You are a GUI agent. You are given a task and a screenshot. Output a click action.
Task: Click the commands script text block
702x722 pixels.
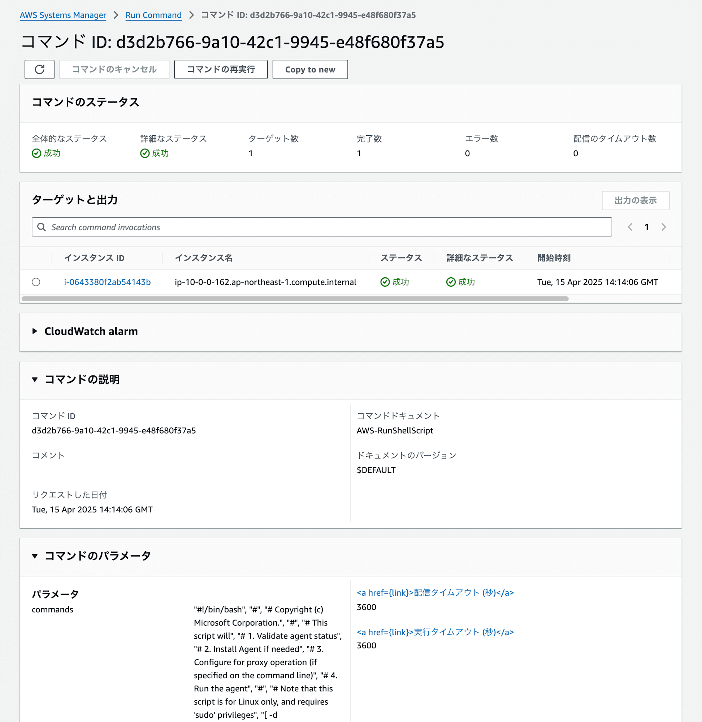pyautogui.click(x=268, y=662)
